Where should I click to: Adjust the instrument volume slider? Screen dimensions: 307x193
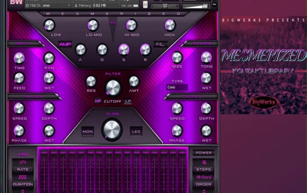pos(195,7)
